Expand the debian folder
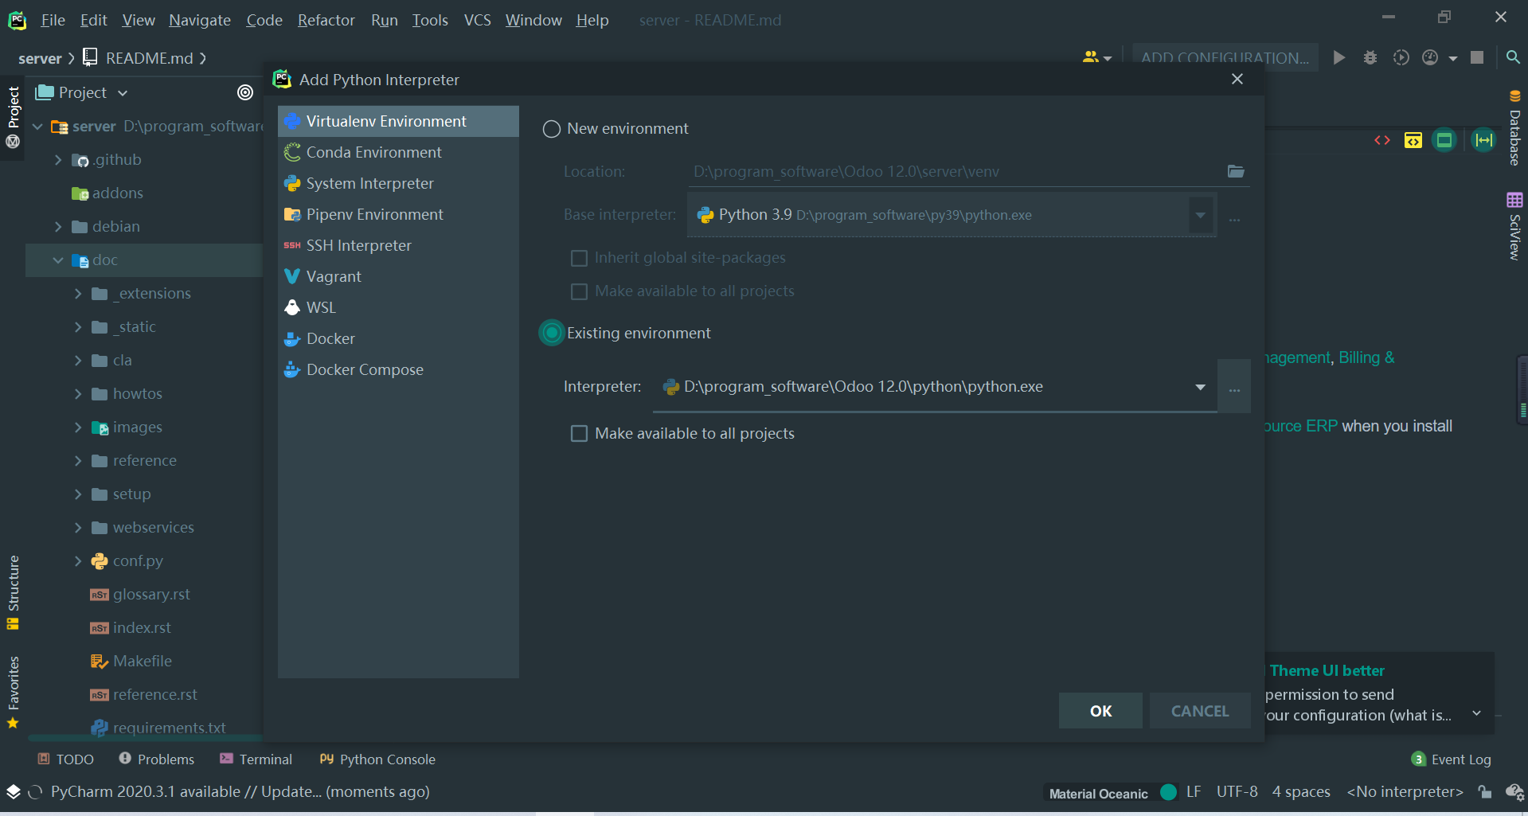The image size is (1528, 816). coord(58,227)
